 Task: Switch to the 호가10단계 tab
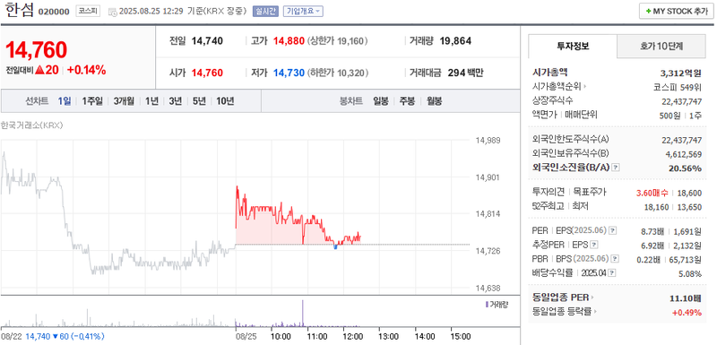(x=661, y=46)
